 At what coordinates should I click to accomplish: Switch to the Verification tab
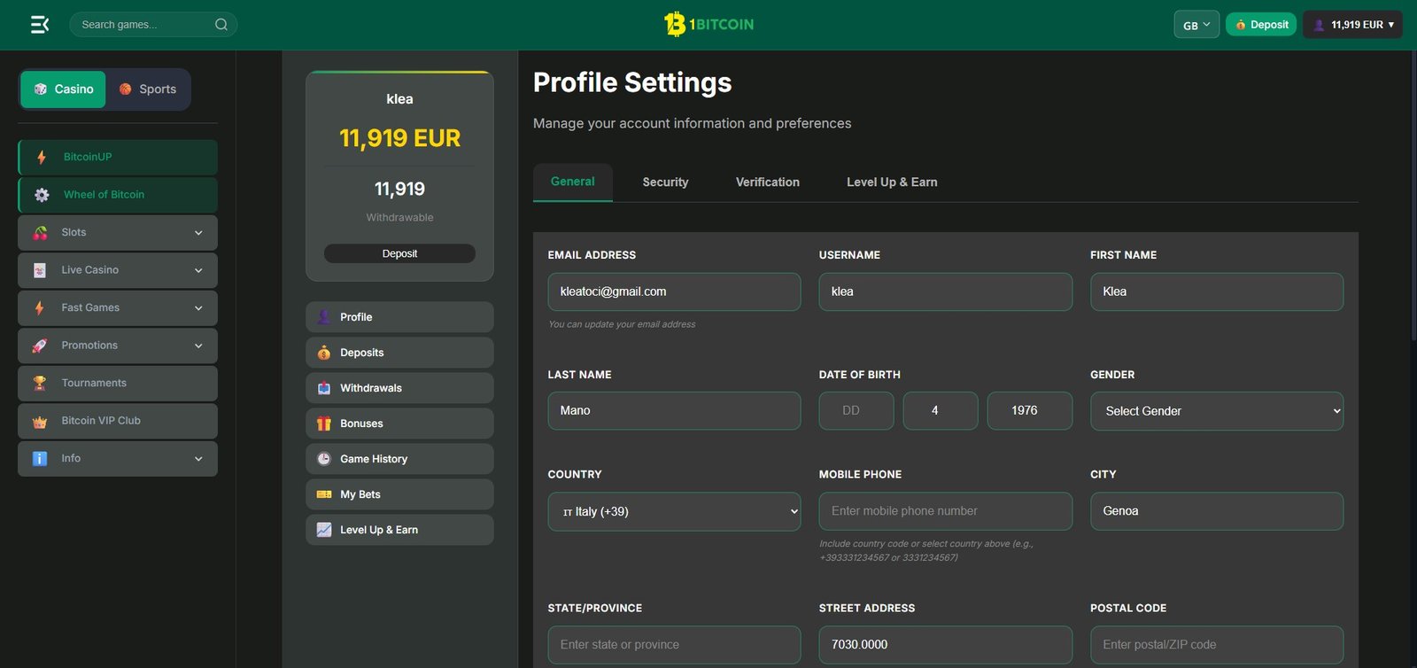coord(767,183)
